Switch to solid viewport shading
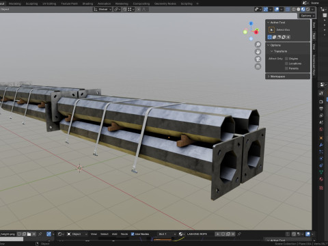This screenshot has width=328, height=246. tap(299, 10)
